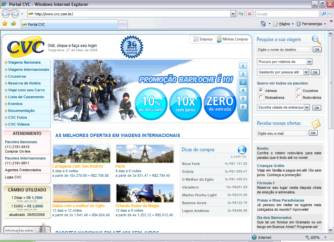Click OK next to e-mail field

pos(313,133)
